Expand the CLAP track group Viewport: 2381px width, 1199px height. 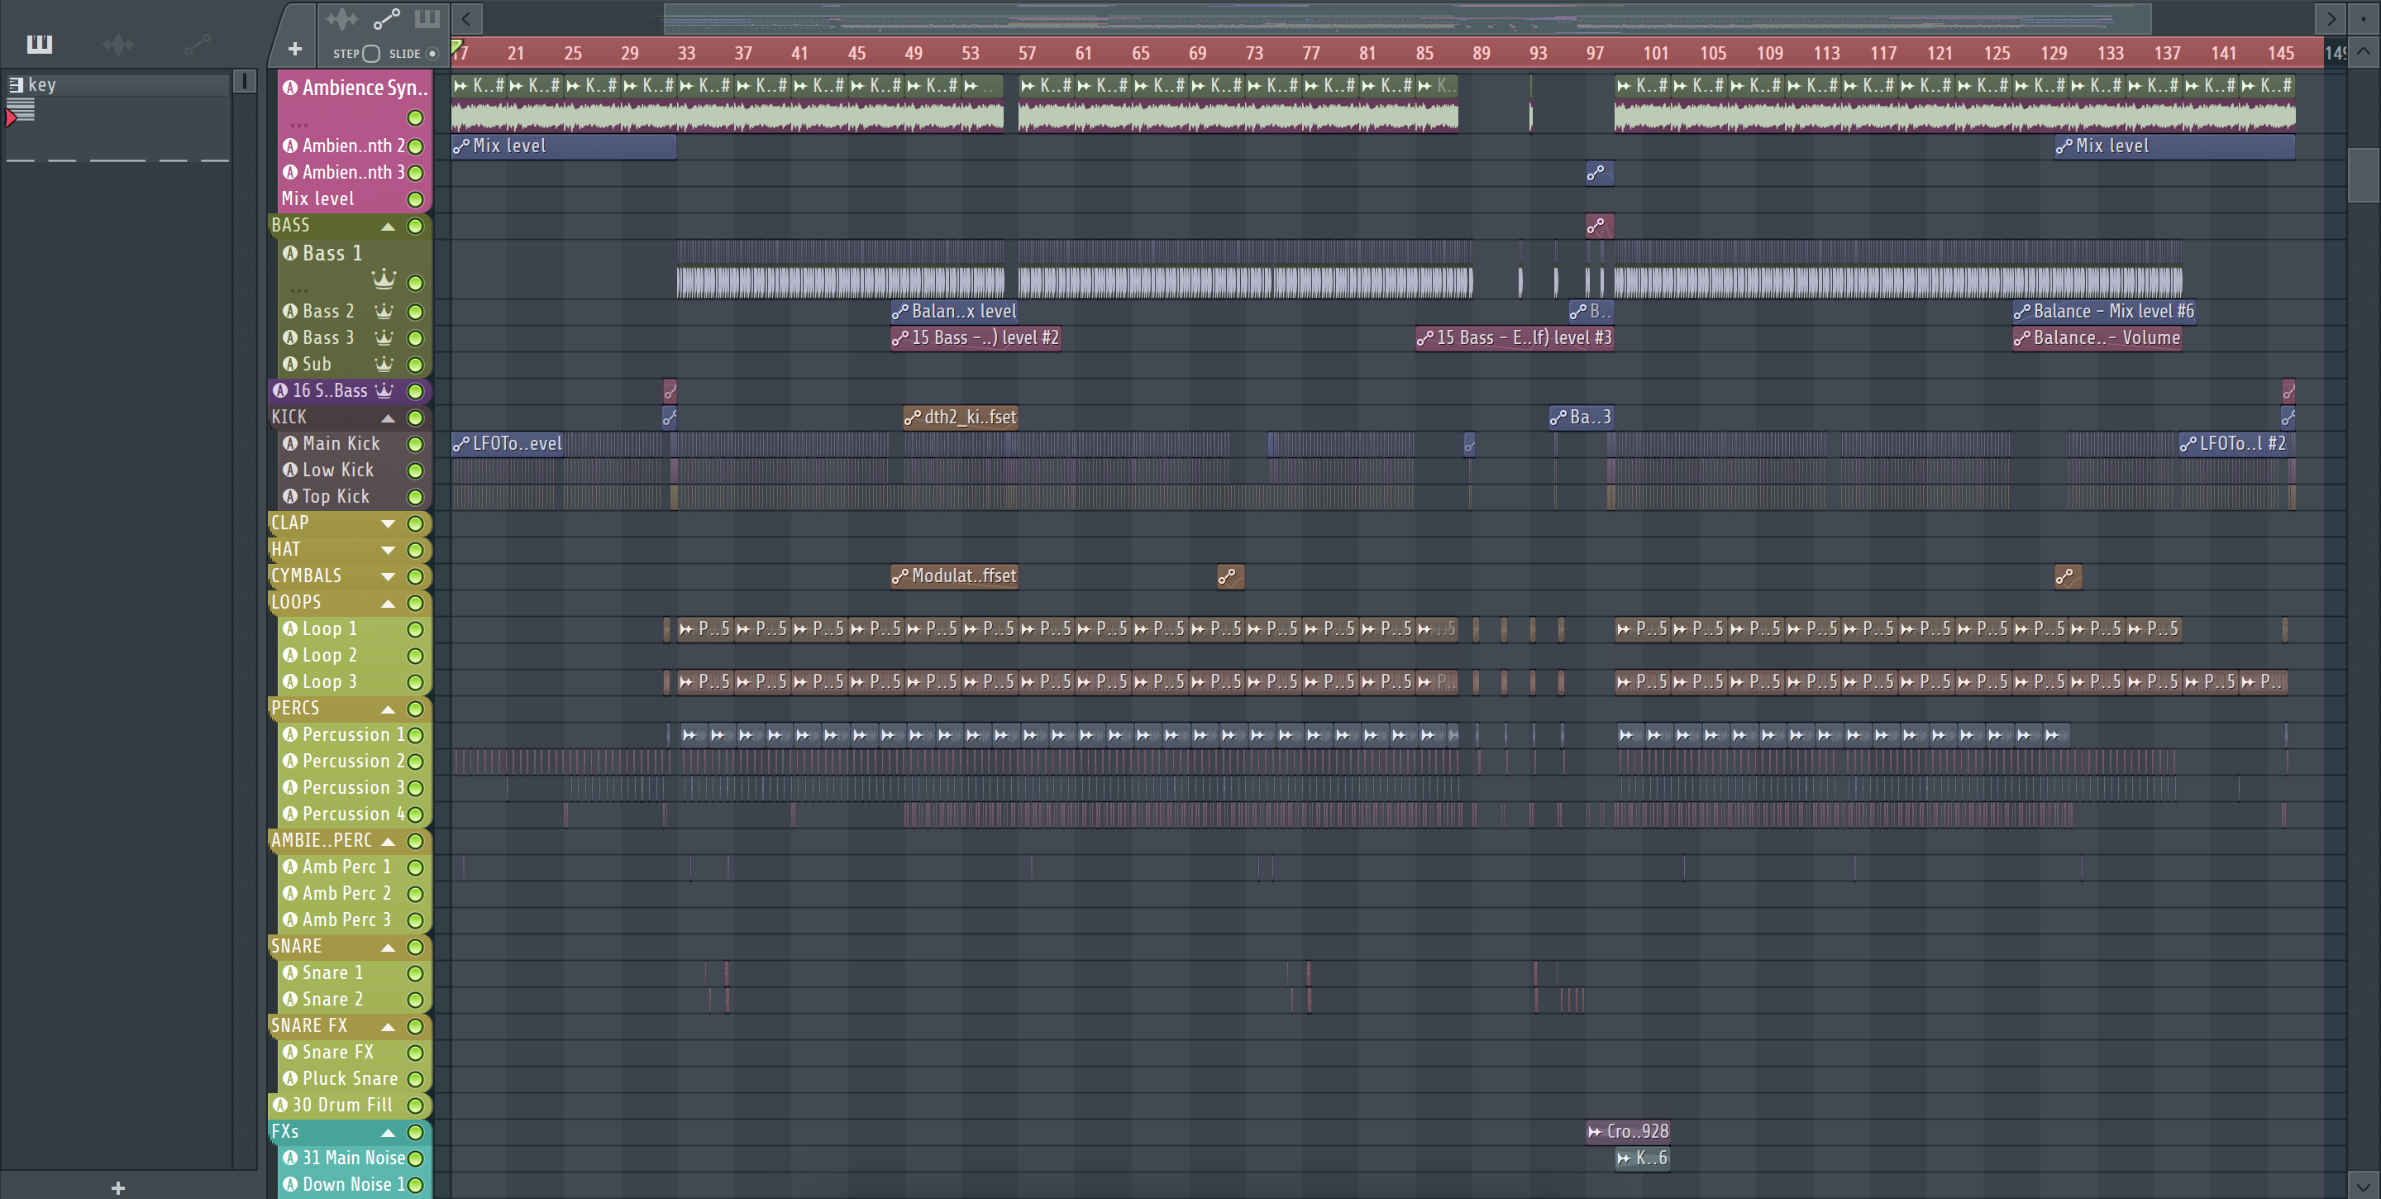coord(389,524)
